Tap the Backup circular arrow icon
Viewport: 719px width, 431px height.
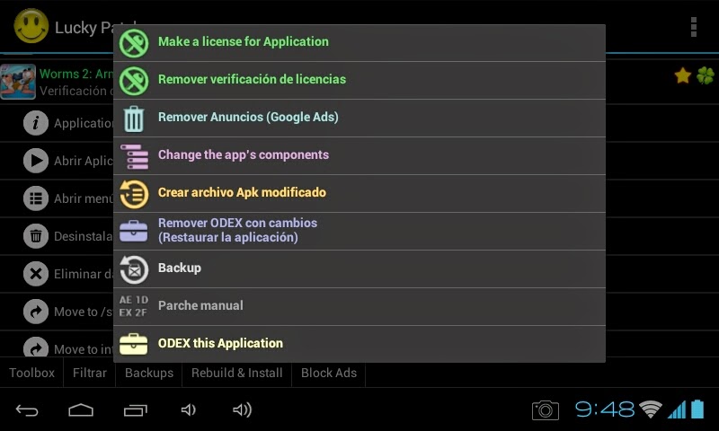134,269
